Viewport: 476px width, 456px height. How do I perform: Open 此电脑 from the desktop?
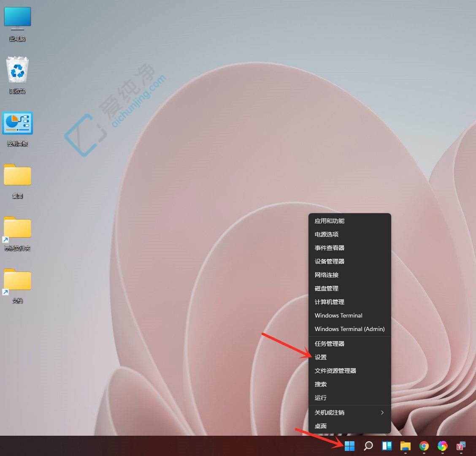point(17,18)
